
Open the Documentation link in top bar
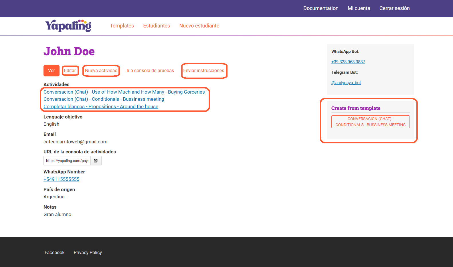pyautogui.click(x=321, y=8)
